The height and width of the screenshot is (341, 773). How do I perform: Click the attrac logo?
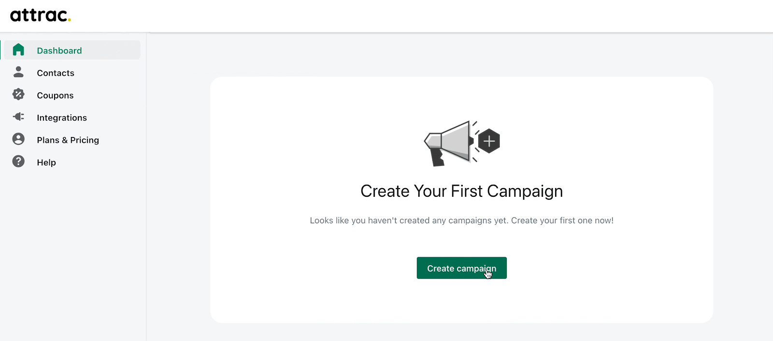point(41,15)
